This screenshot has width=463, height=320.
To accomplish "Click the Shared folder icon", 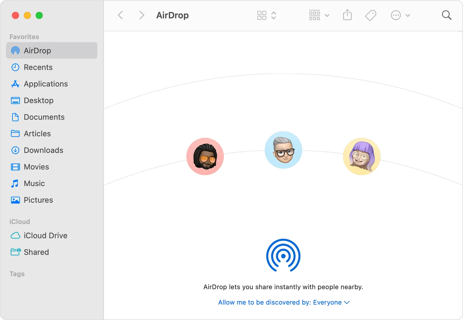I will (x=16, y=252).
